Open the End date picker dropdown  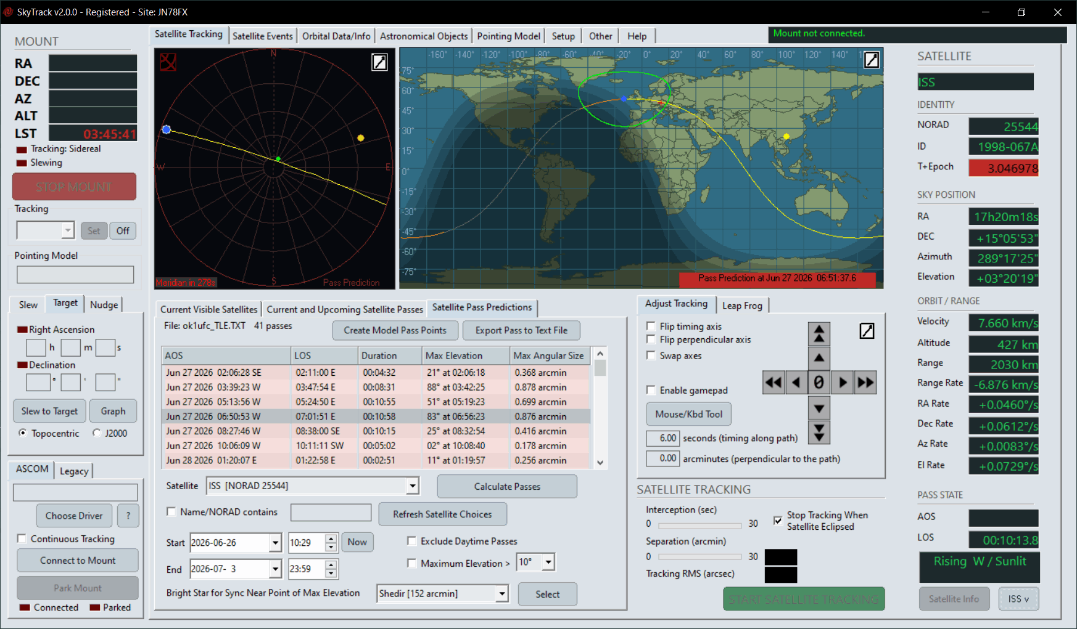(x=274, y=569)
